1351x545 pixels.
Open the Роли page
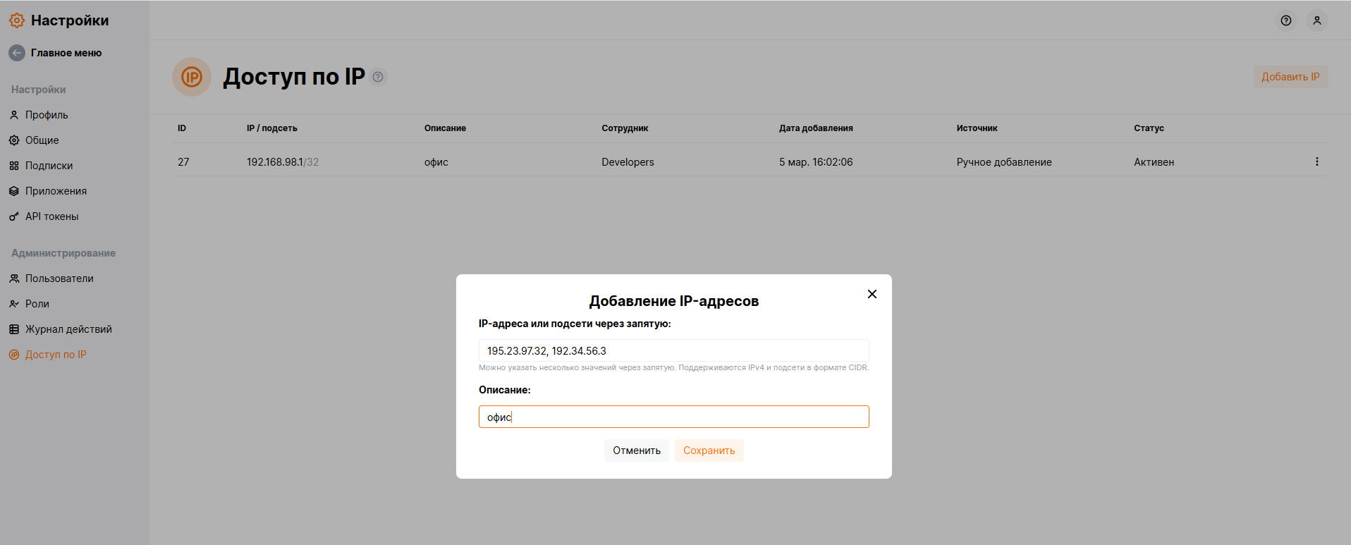(x=37, y=304)
